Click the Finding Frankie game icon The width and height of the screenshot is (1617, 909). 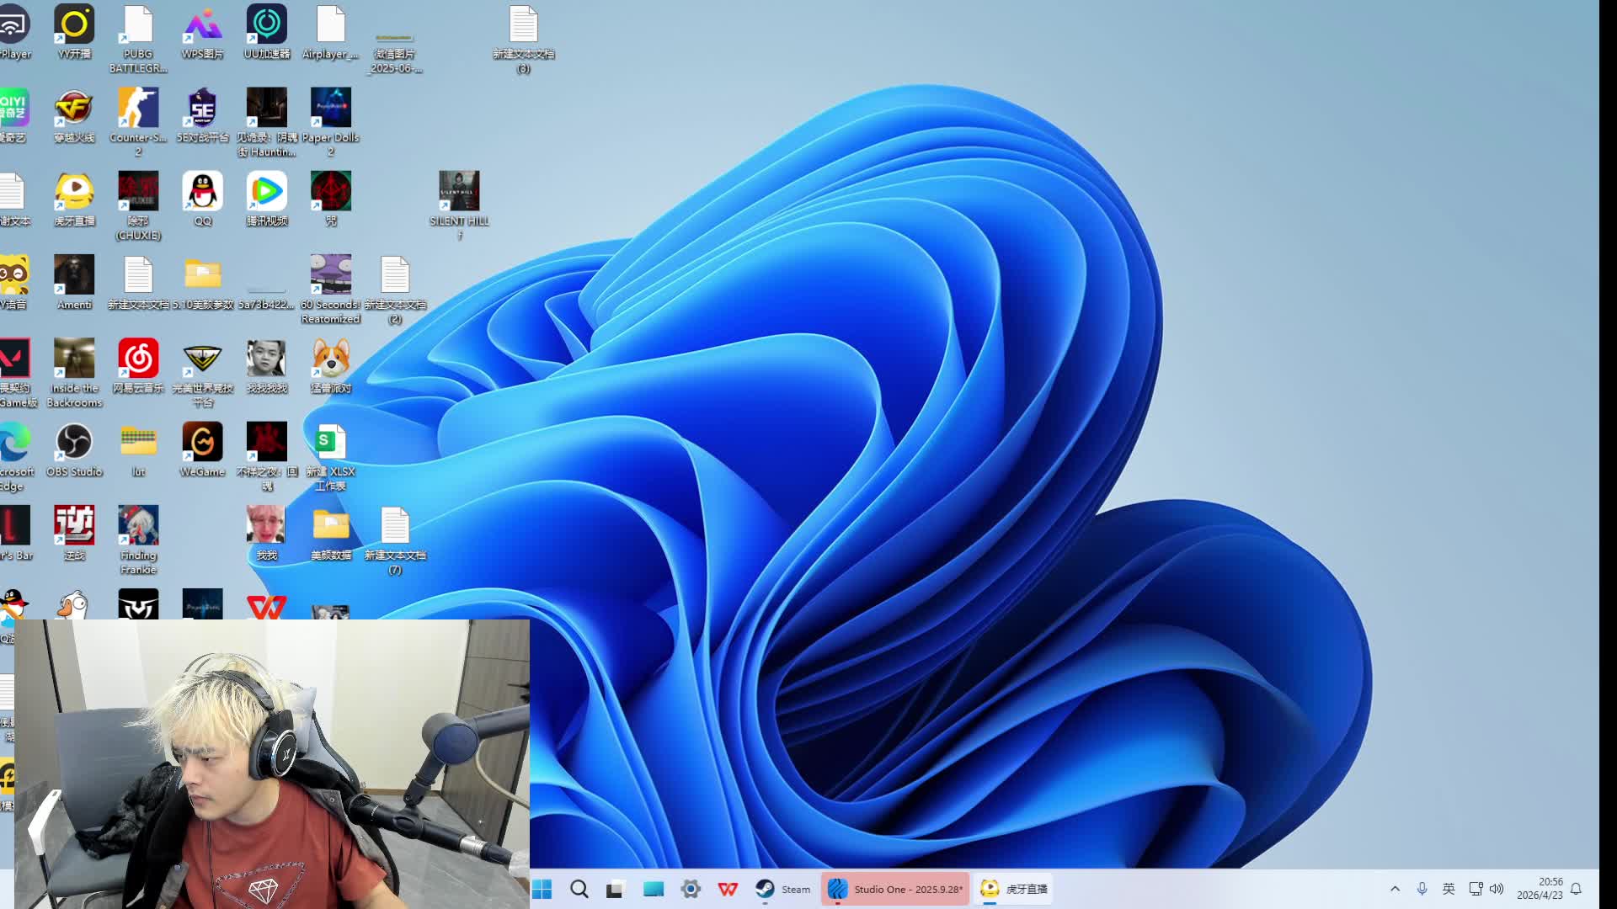[138, 526]
